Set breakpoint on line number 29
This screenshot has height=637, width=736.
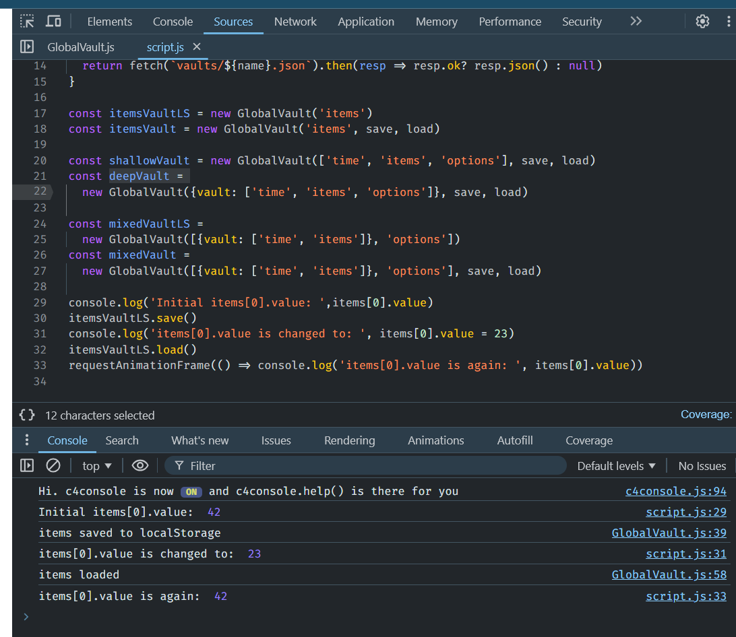pos(40,302)
